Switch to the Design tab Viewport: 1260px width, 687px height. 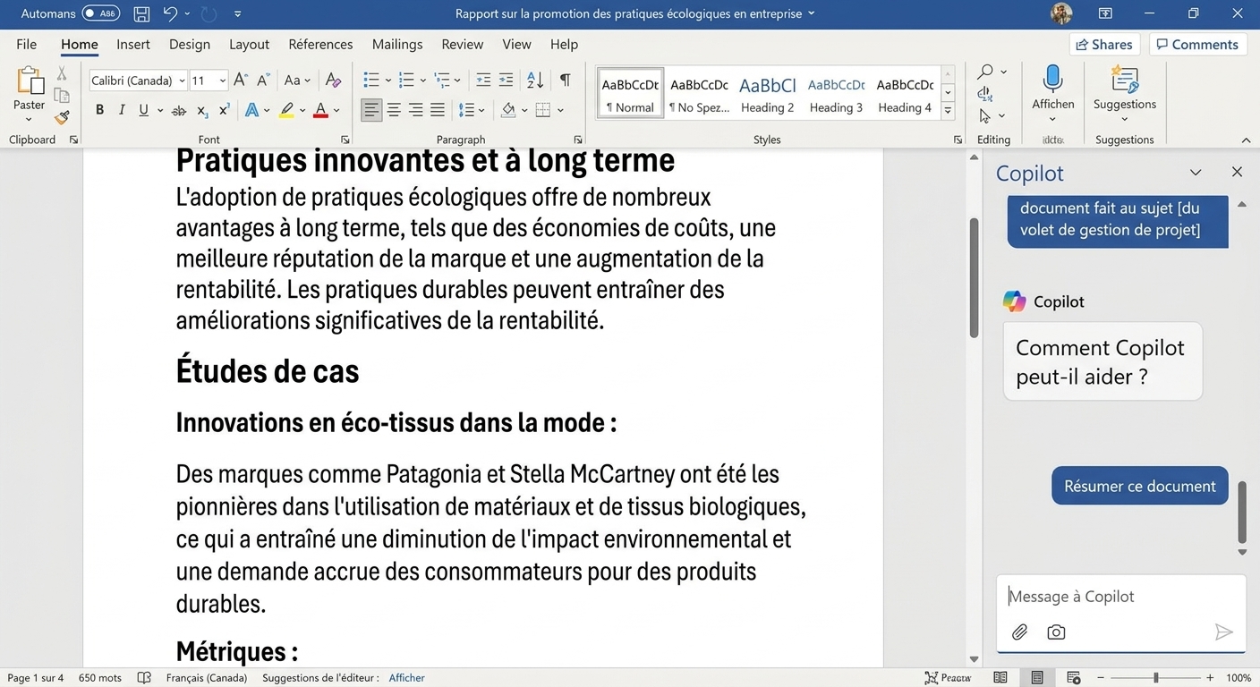pos(190,44)
